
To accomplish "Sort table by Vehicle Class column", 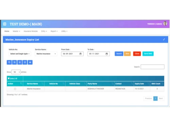I will click(76, 84).
